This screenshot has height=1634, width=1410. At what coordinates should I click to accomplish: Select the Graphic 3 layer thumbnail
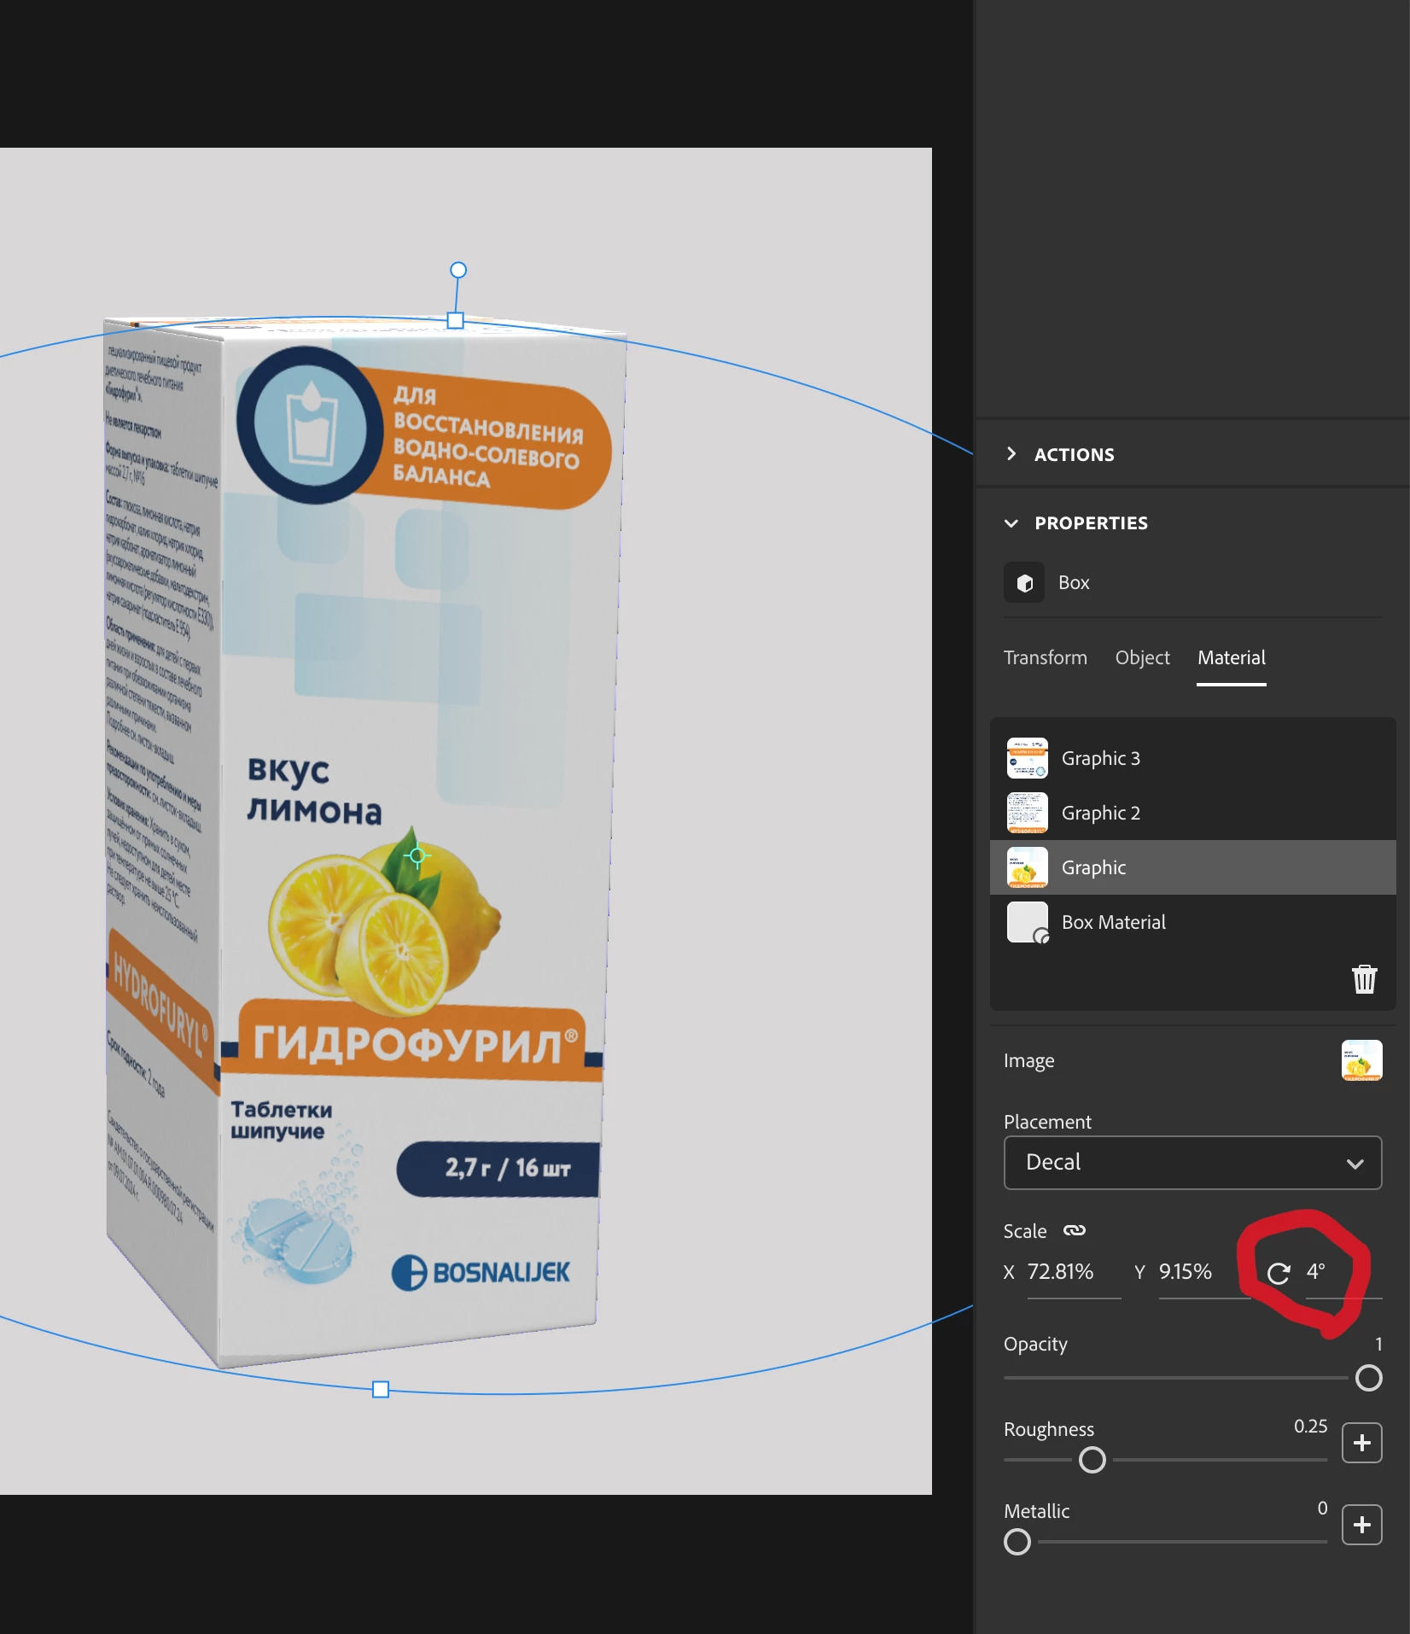1028,758
